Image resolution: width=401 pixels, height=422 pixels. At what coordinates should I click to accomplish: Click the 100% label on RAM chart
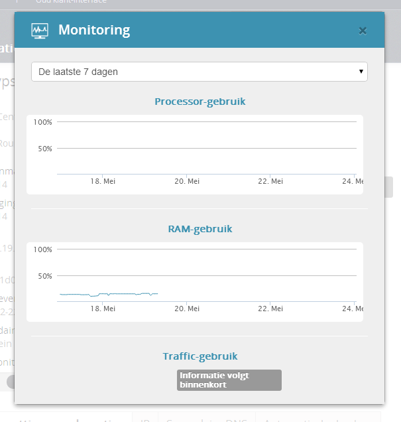[42, 249]
